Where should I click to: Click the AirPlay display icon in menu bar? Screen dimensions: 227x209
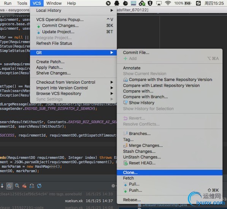point(159,3)
